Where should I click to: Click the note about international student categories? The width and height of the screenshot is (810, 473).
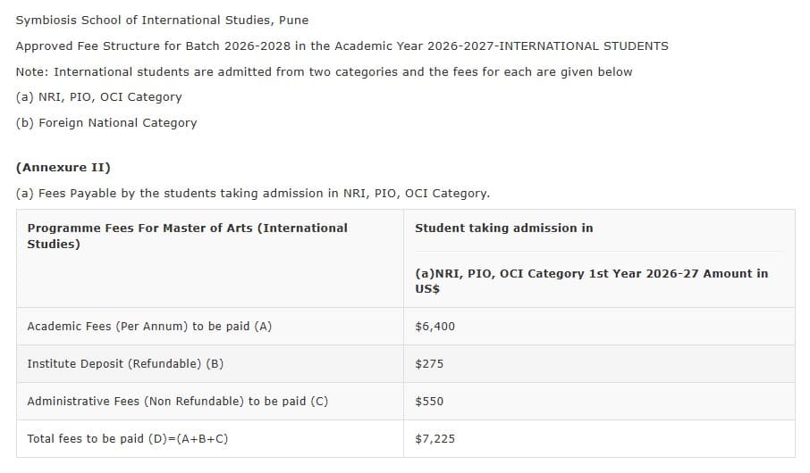coord(324,71)
